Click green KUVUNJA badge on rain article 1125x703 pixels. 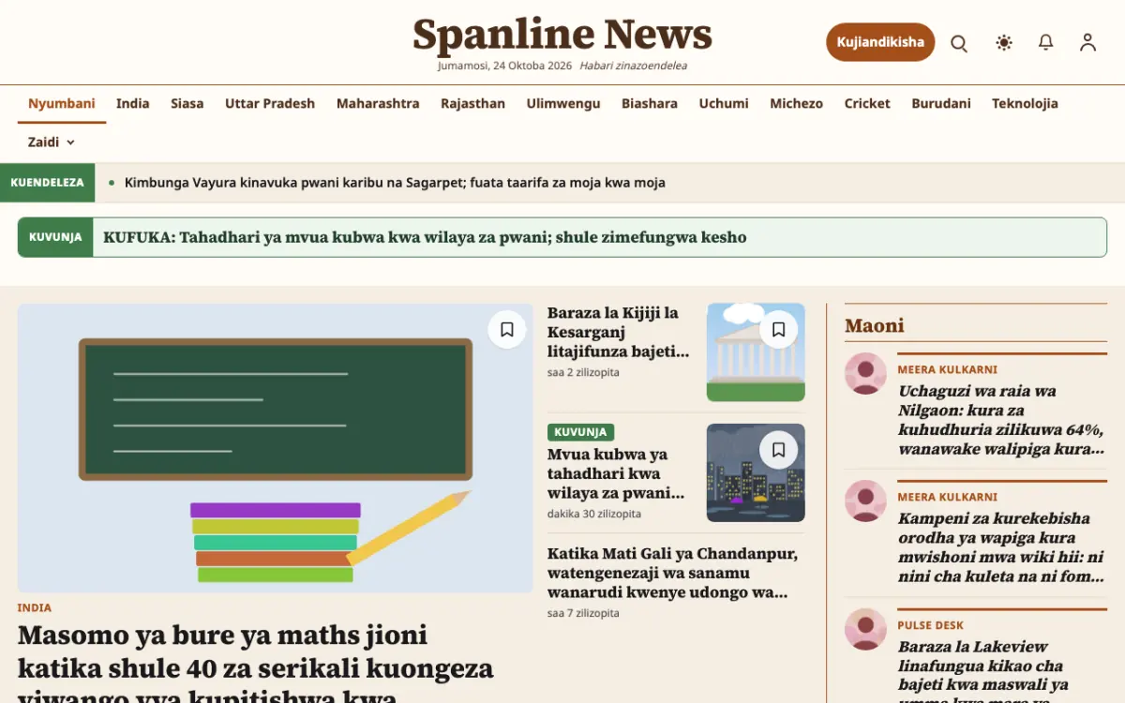tap(580, 432)
